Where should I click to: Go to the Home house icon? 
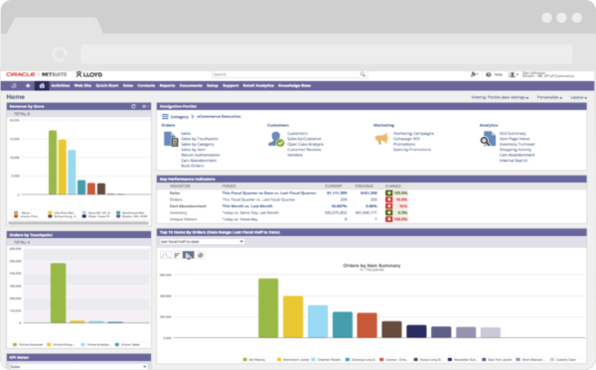(42, 85)
